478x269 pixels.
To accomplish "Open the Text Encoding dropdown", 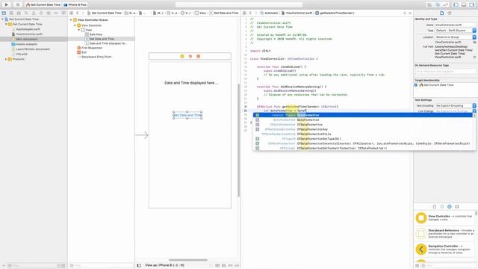I will [x=456, y=105].
